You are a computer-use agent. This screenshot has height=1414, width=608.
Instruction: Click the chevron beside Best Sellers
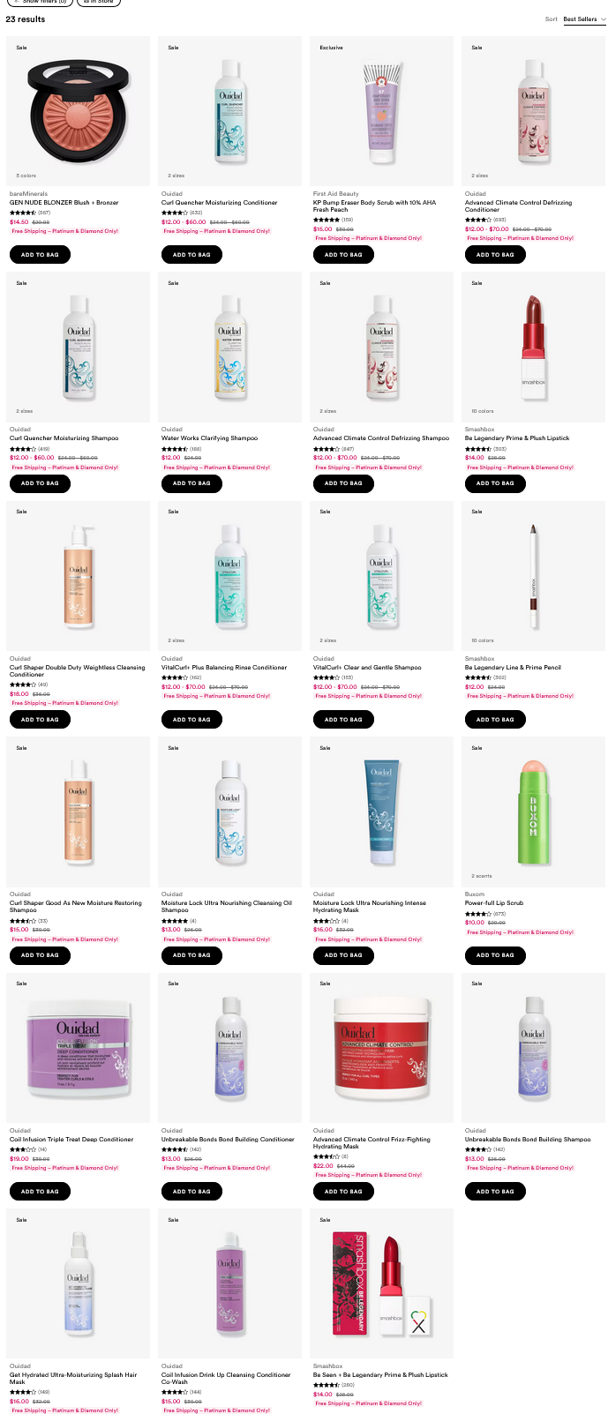(x=603, y=19)
